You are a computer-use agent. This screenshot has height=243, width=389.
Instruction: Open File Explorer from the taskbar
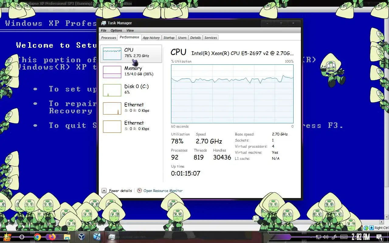pyautogui.click(x=67, y=237)
